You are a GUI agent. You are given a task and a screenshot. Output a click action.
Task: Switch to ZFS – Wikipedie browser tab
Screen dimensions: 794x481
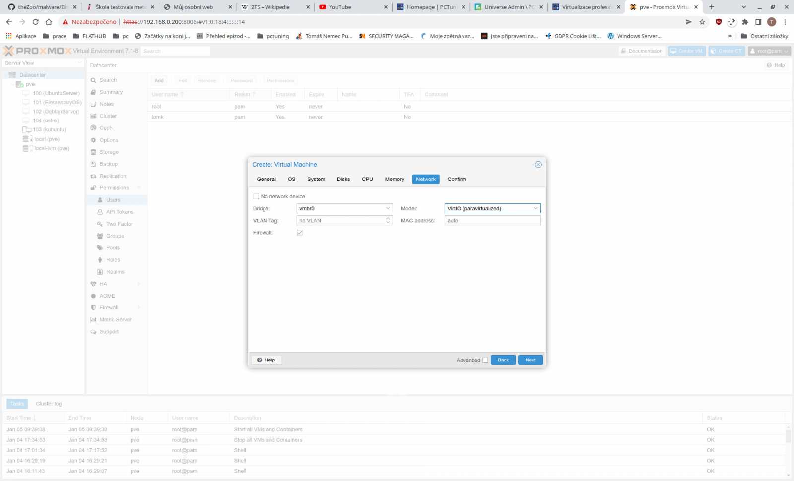click(275, 7)
